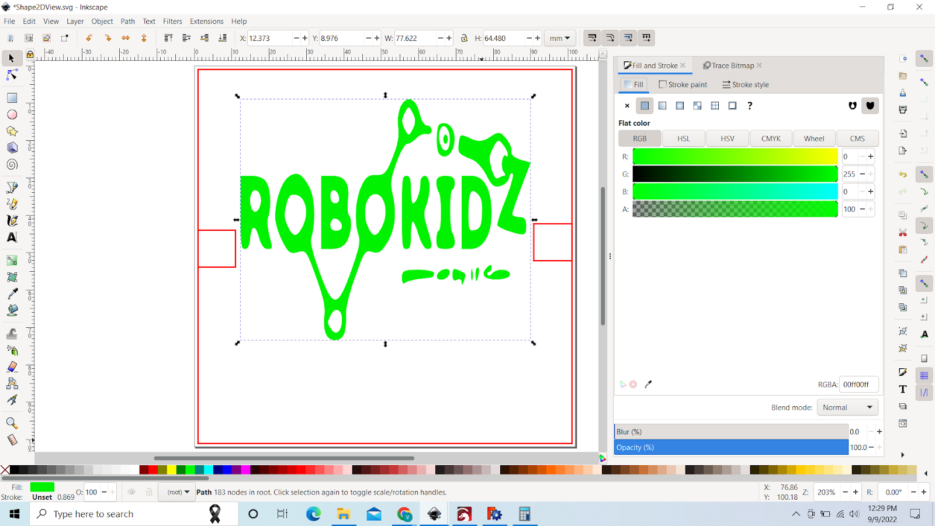Choose Radial gradient fill mode
Image resolution: width=935 pixels, height=526 pixels.
(x=680, y=106)
